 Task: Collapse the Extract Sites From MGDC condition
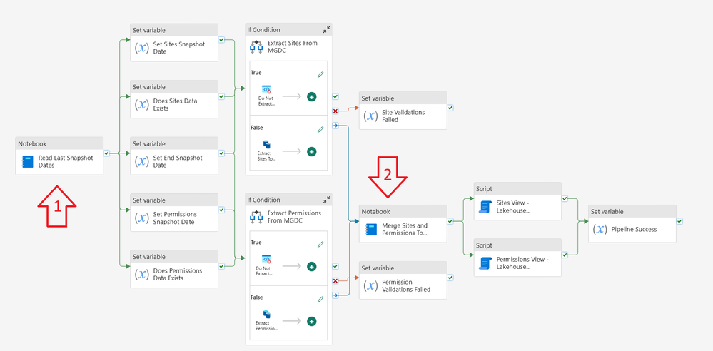[x=327, y=29]
